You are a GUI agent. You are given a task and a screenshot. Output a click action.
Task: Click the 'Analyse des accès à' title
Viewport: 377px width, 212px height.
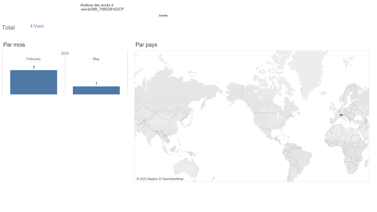tap(97, 5)
